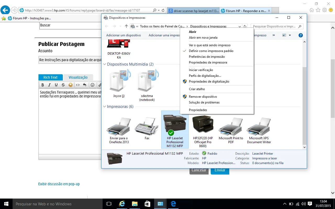Collapse the Dispositivos Multimídia group
The width and height of the screenshot is (335, 209).
tap(105, 64)
